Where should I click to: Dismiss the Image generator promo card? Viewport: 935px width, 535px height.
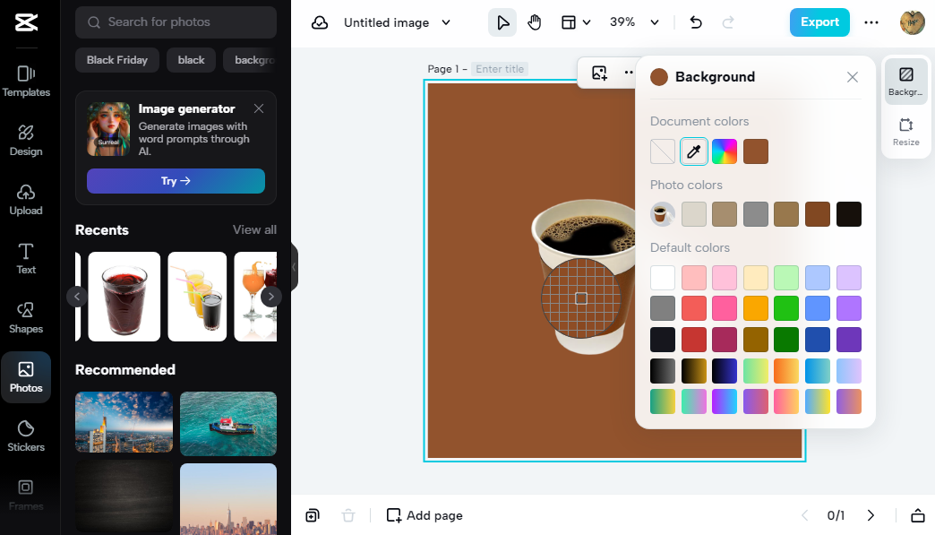[x=259, y=108]
